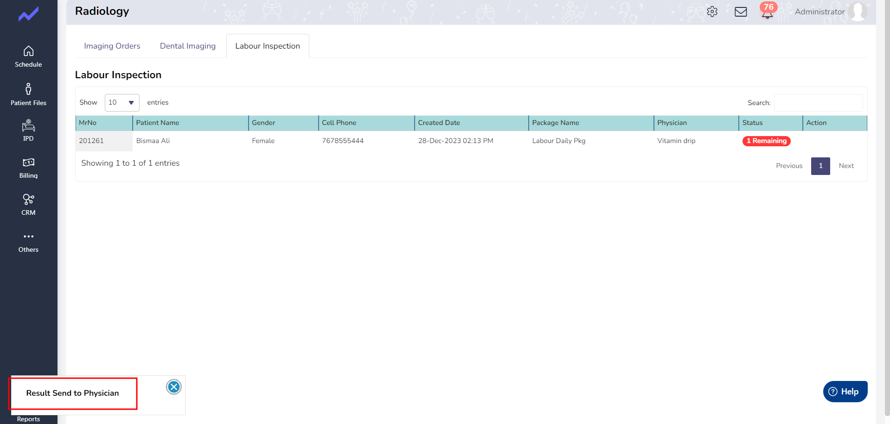
Task: Sort by the Status column header
Action: tap(771, 123)
